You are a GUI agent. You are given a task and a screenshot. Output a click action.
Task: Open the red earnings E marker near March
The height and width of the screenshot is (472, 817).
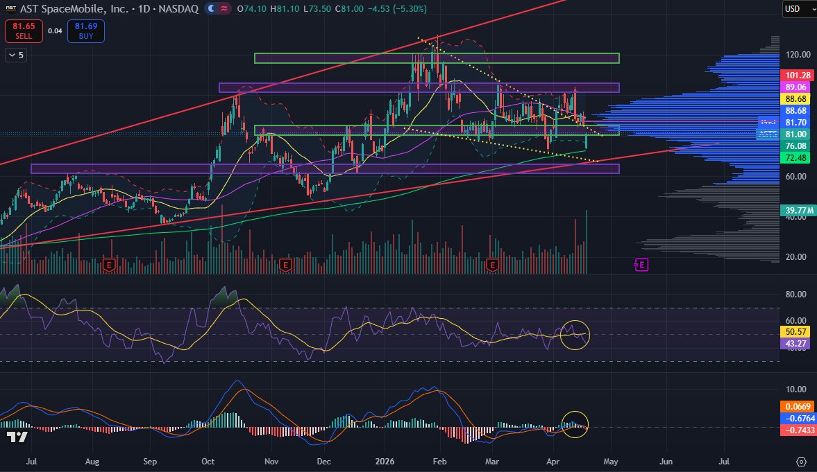tap(492, 265)
